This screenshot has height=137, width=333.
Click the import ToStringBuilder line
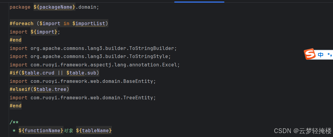coord(93,48)
